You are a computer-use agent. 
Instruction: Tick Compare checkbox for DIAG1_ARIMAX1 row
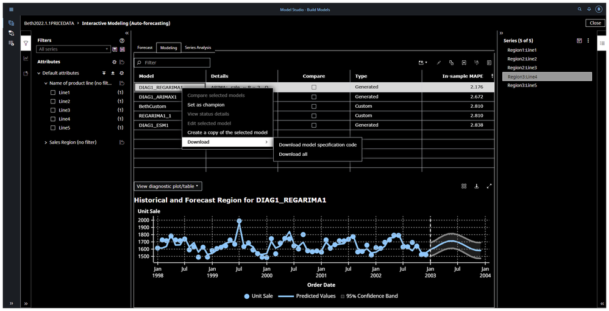[x=314, y=97]
